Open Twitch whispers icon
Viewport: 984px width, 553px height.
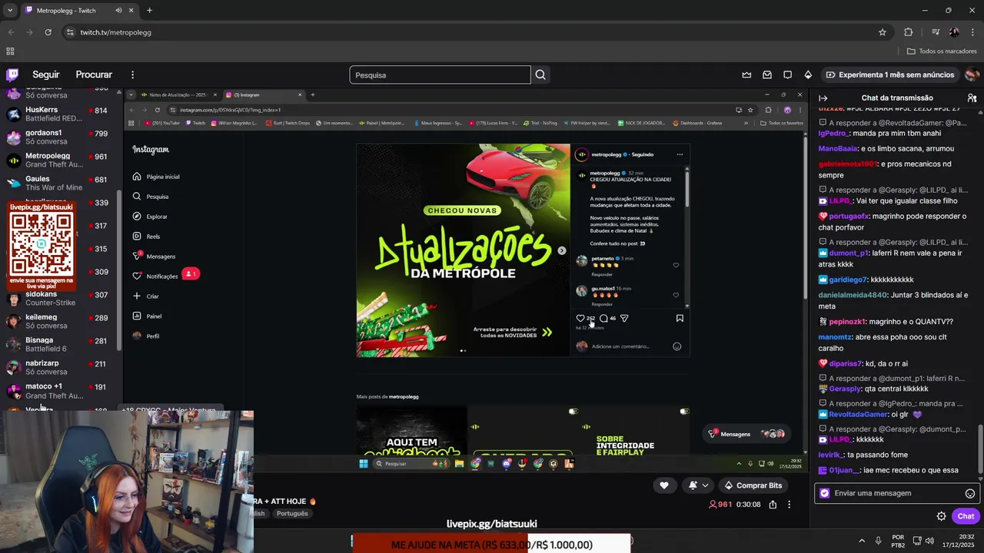pos(787,75)
